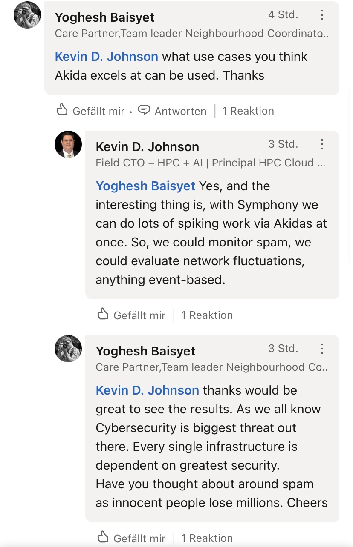Open more options on Yoghesh's last reply
The height and width of the screenshot is (547, 353).
tap(322, 349)
